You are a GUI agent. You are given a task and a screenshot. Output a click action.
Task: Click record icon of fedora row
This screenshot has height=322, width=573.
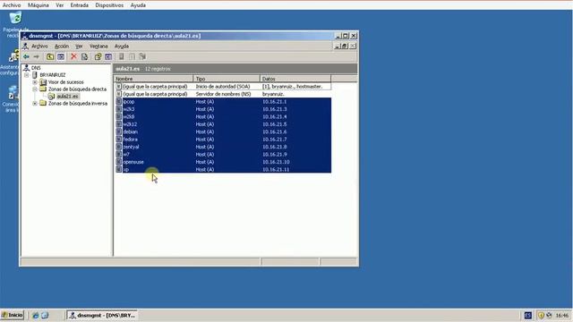click(x=119, y=140)
